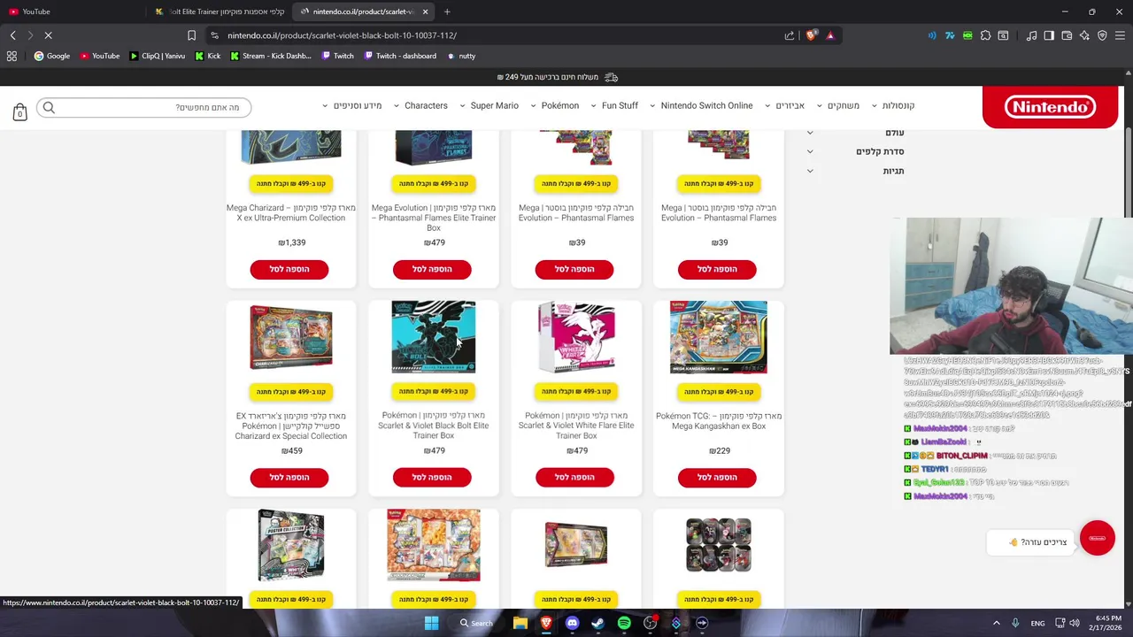The image size is (1133, 637).
Task: Expand the Characters menu
Action: pyautogui.click(x=420, y=105)
